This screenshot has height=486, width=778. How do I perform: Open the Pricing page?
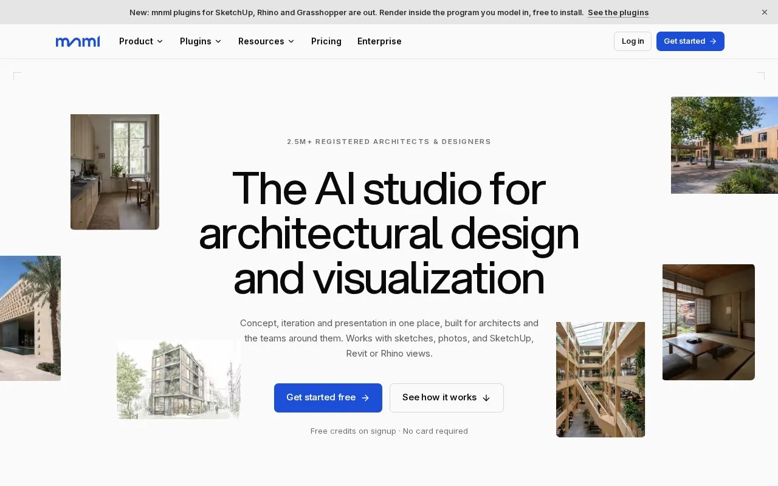click(x=326, y=41)
